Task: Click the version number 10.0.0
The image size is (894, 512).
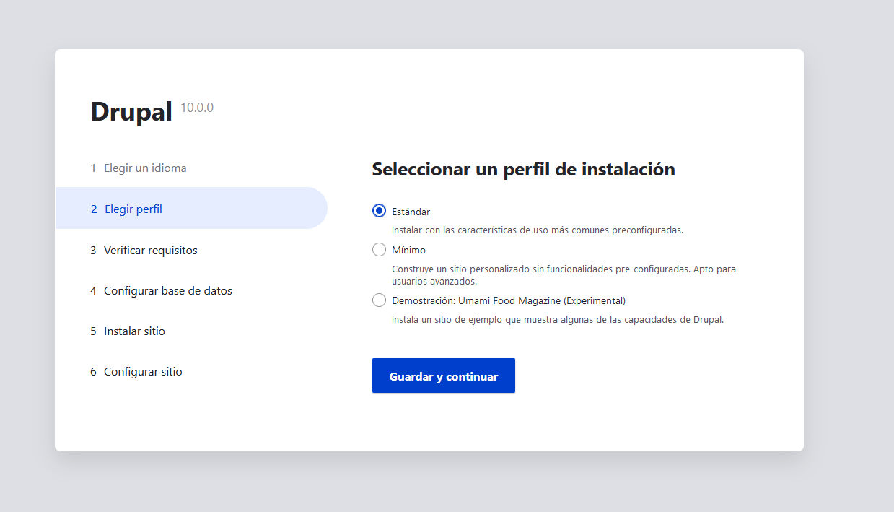Action: coord(197,108)
